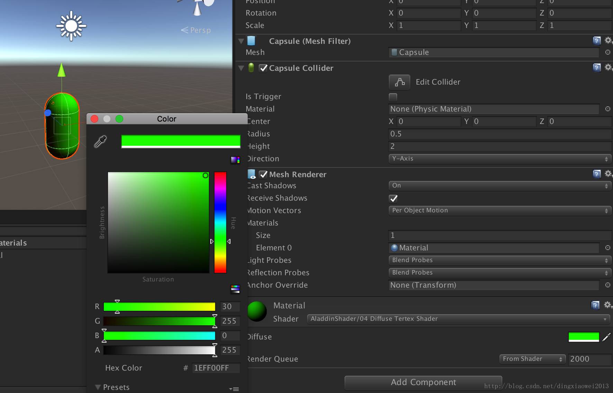613x393 pixels.
Task: Toggle slider mode icon above RGB sliders
Action: point(235,289)
